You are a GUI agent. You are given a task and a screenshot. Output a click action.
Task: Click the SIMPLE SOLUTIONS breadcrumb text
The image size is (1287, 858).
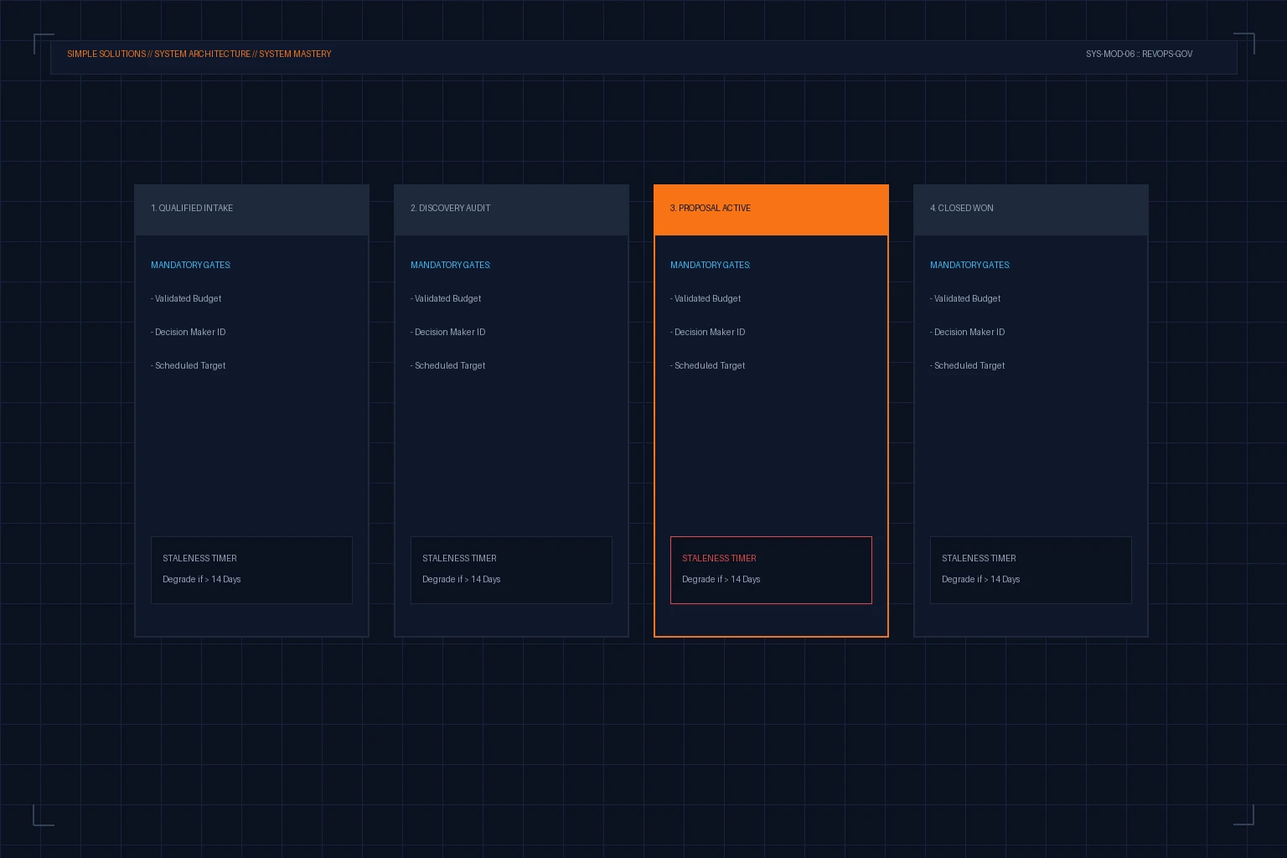pyautogui.click(x=106, y=54)
